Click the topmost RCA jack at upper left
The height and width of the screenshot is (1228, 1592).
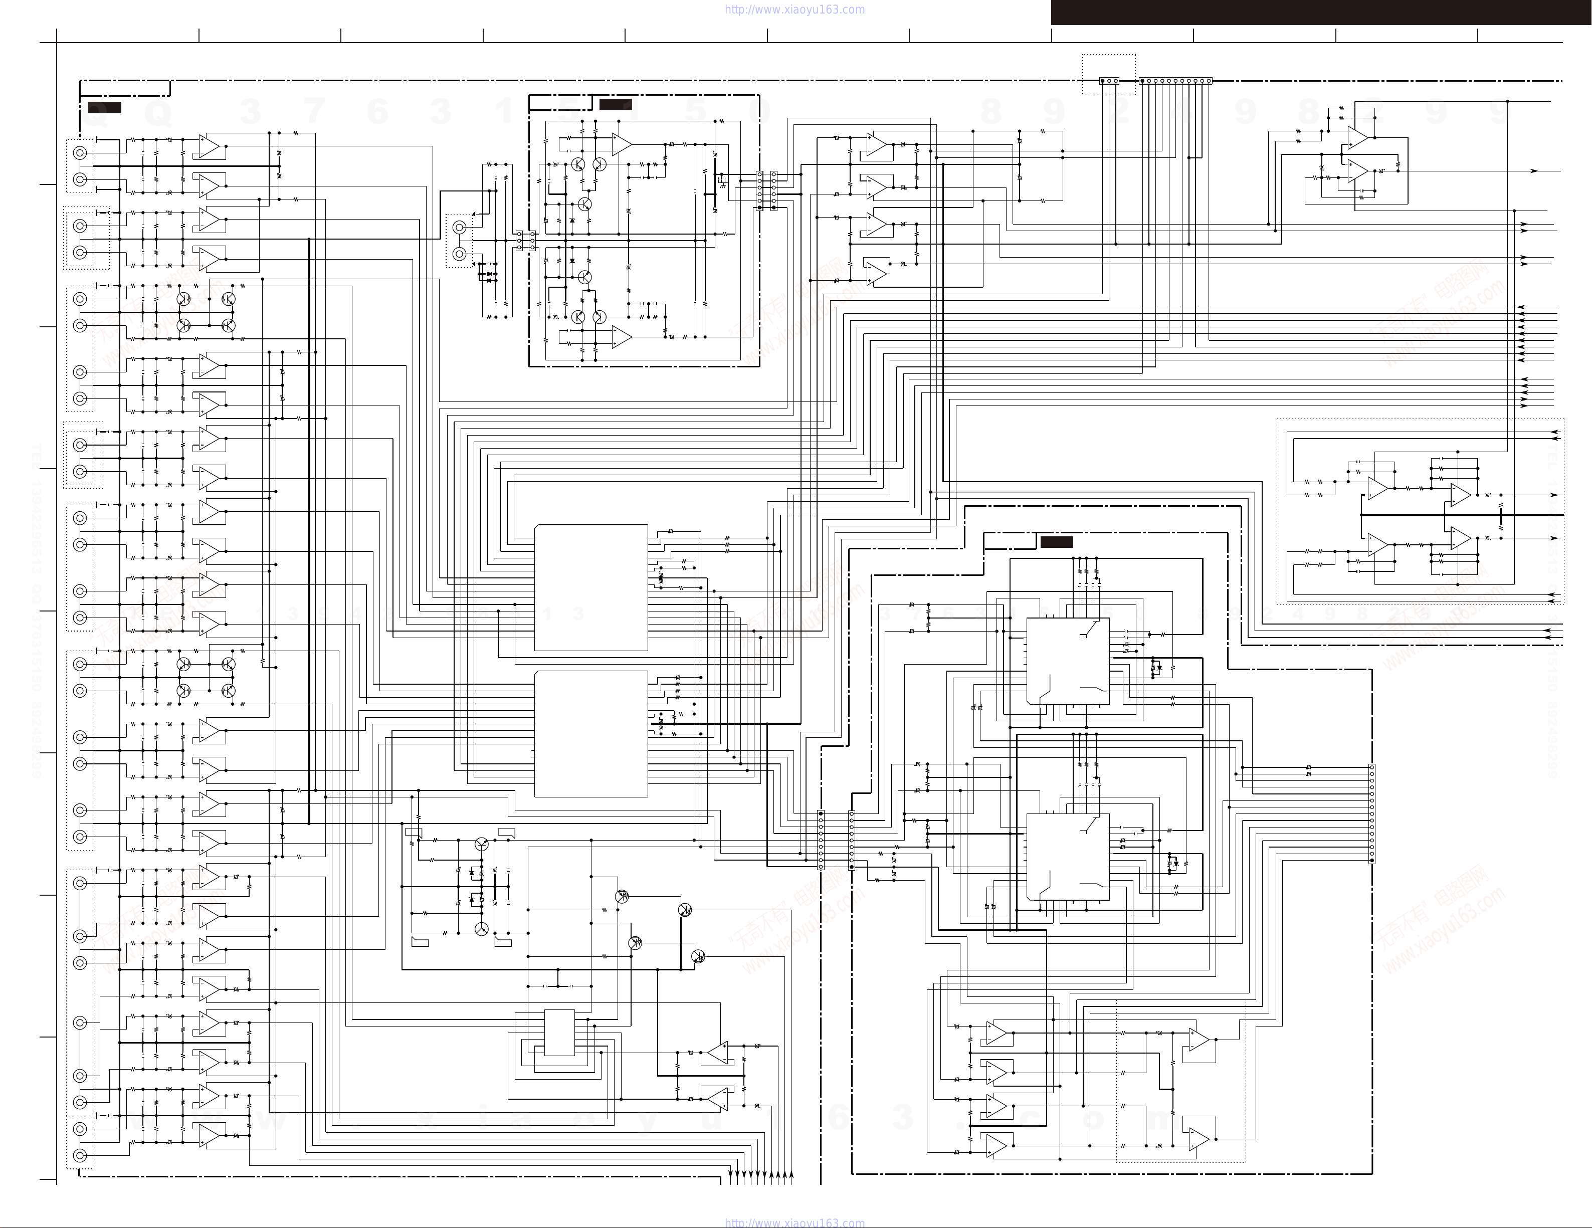tap(80, 153)
